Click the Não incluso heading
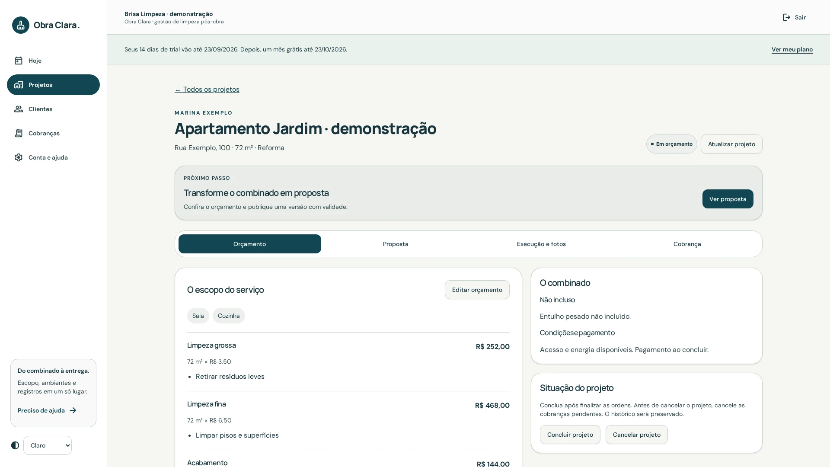Viewport: 830px width, 467px height. 558,300
